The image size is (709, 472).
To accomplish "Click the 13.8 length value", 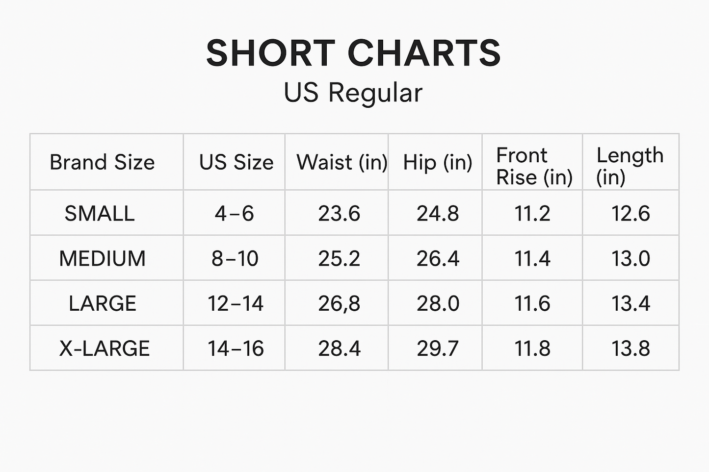I will 630,348.
